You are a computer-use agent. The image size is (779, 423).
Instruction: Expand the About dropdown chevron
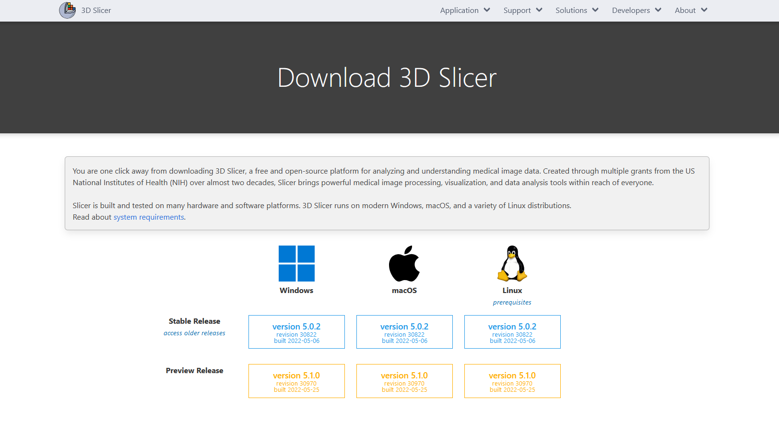(704, 10)
